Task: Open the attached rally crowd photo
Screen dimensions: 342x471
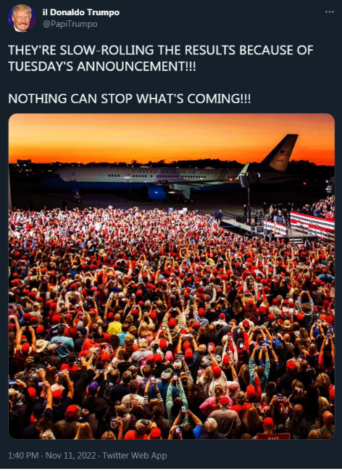Action: pyautogui.click(x=172, y=276)
